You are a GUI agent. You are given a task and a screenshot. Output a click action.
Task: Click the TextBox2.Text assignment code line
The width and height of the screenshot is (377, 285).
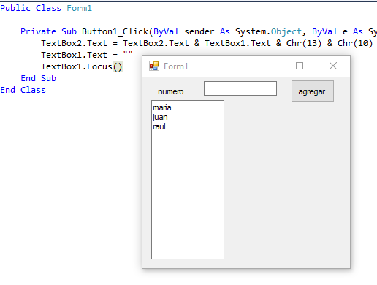point(207,43)
